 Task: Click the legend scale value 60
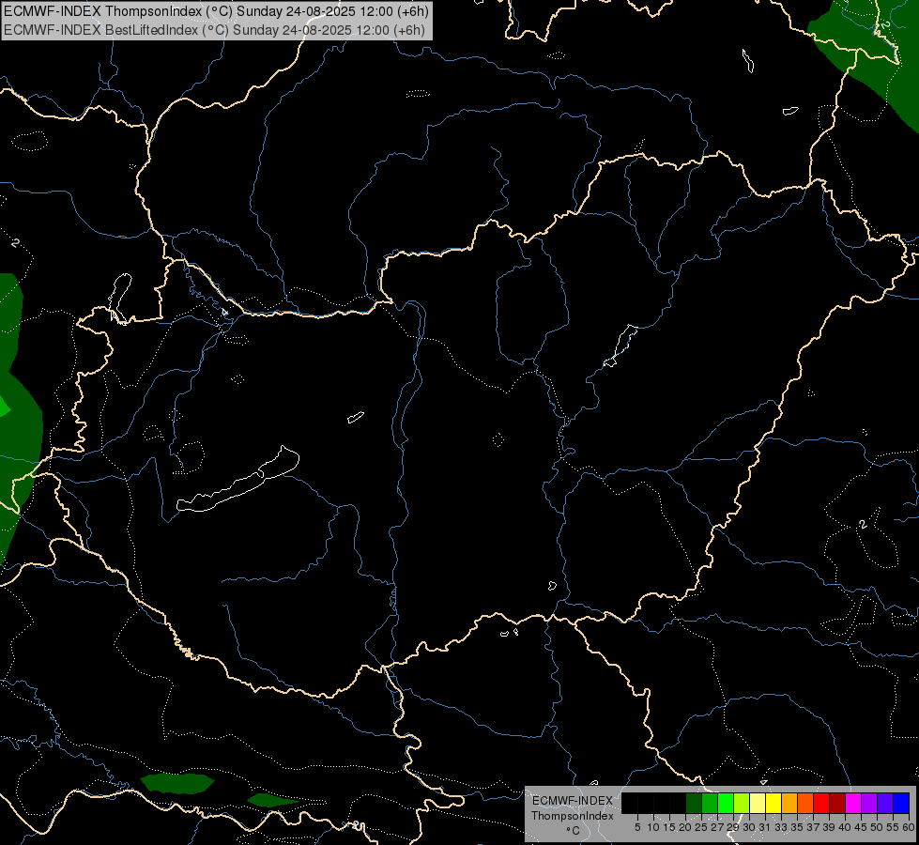(x=909, y=827)
